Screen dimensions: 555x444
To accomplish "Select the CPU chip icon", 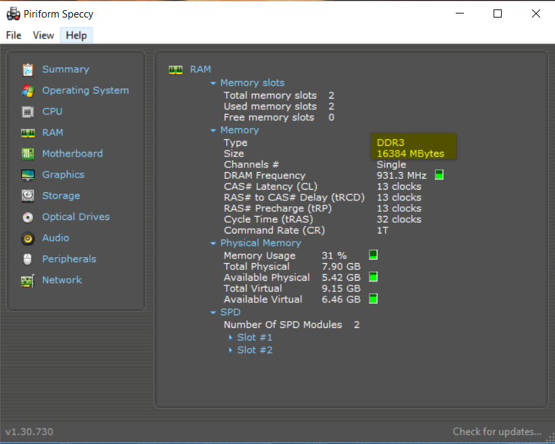I will coord(28,112).
